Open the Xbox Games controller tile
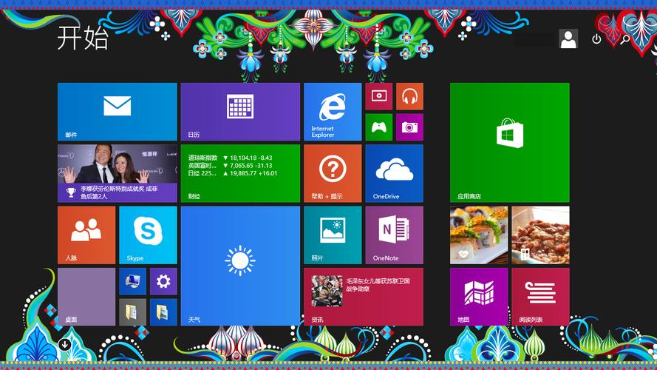This screenshot has width=657, height=370. pos(379,127)
